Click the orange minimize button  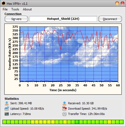(117, 3)
